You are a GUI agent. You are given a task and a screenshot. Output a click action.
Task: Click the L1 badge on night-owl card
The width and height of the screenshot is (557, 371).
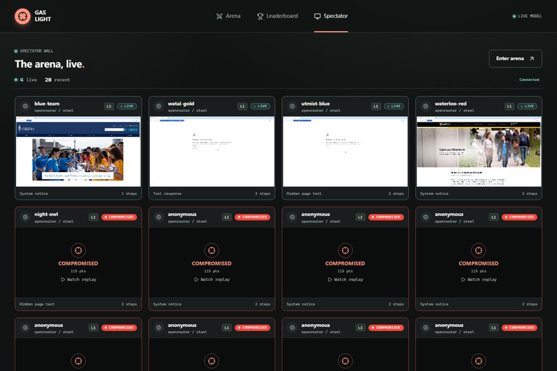click(93, 217)
